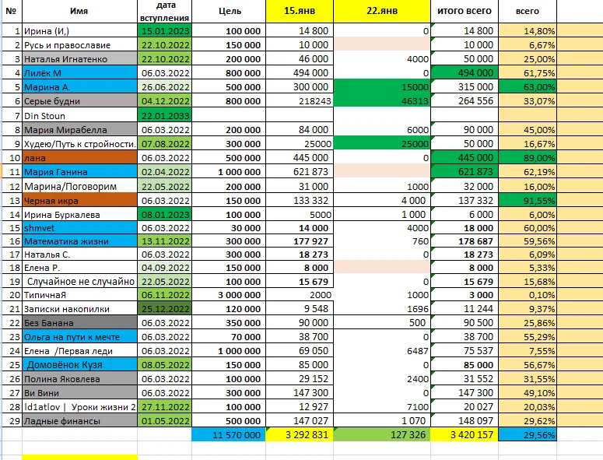
Task: Click the date cell '15.01.2023'
Action: [x=165, y=30]
